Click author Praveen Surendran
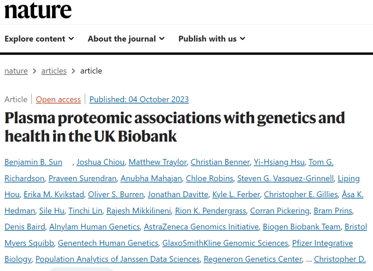The height and width of the screenshot is (271, 373). [82, 178]
